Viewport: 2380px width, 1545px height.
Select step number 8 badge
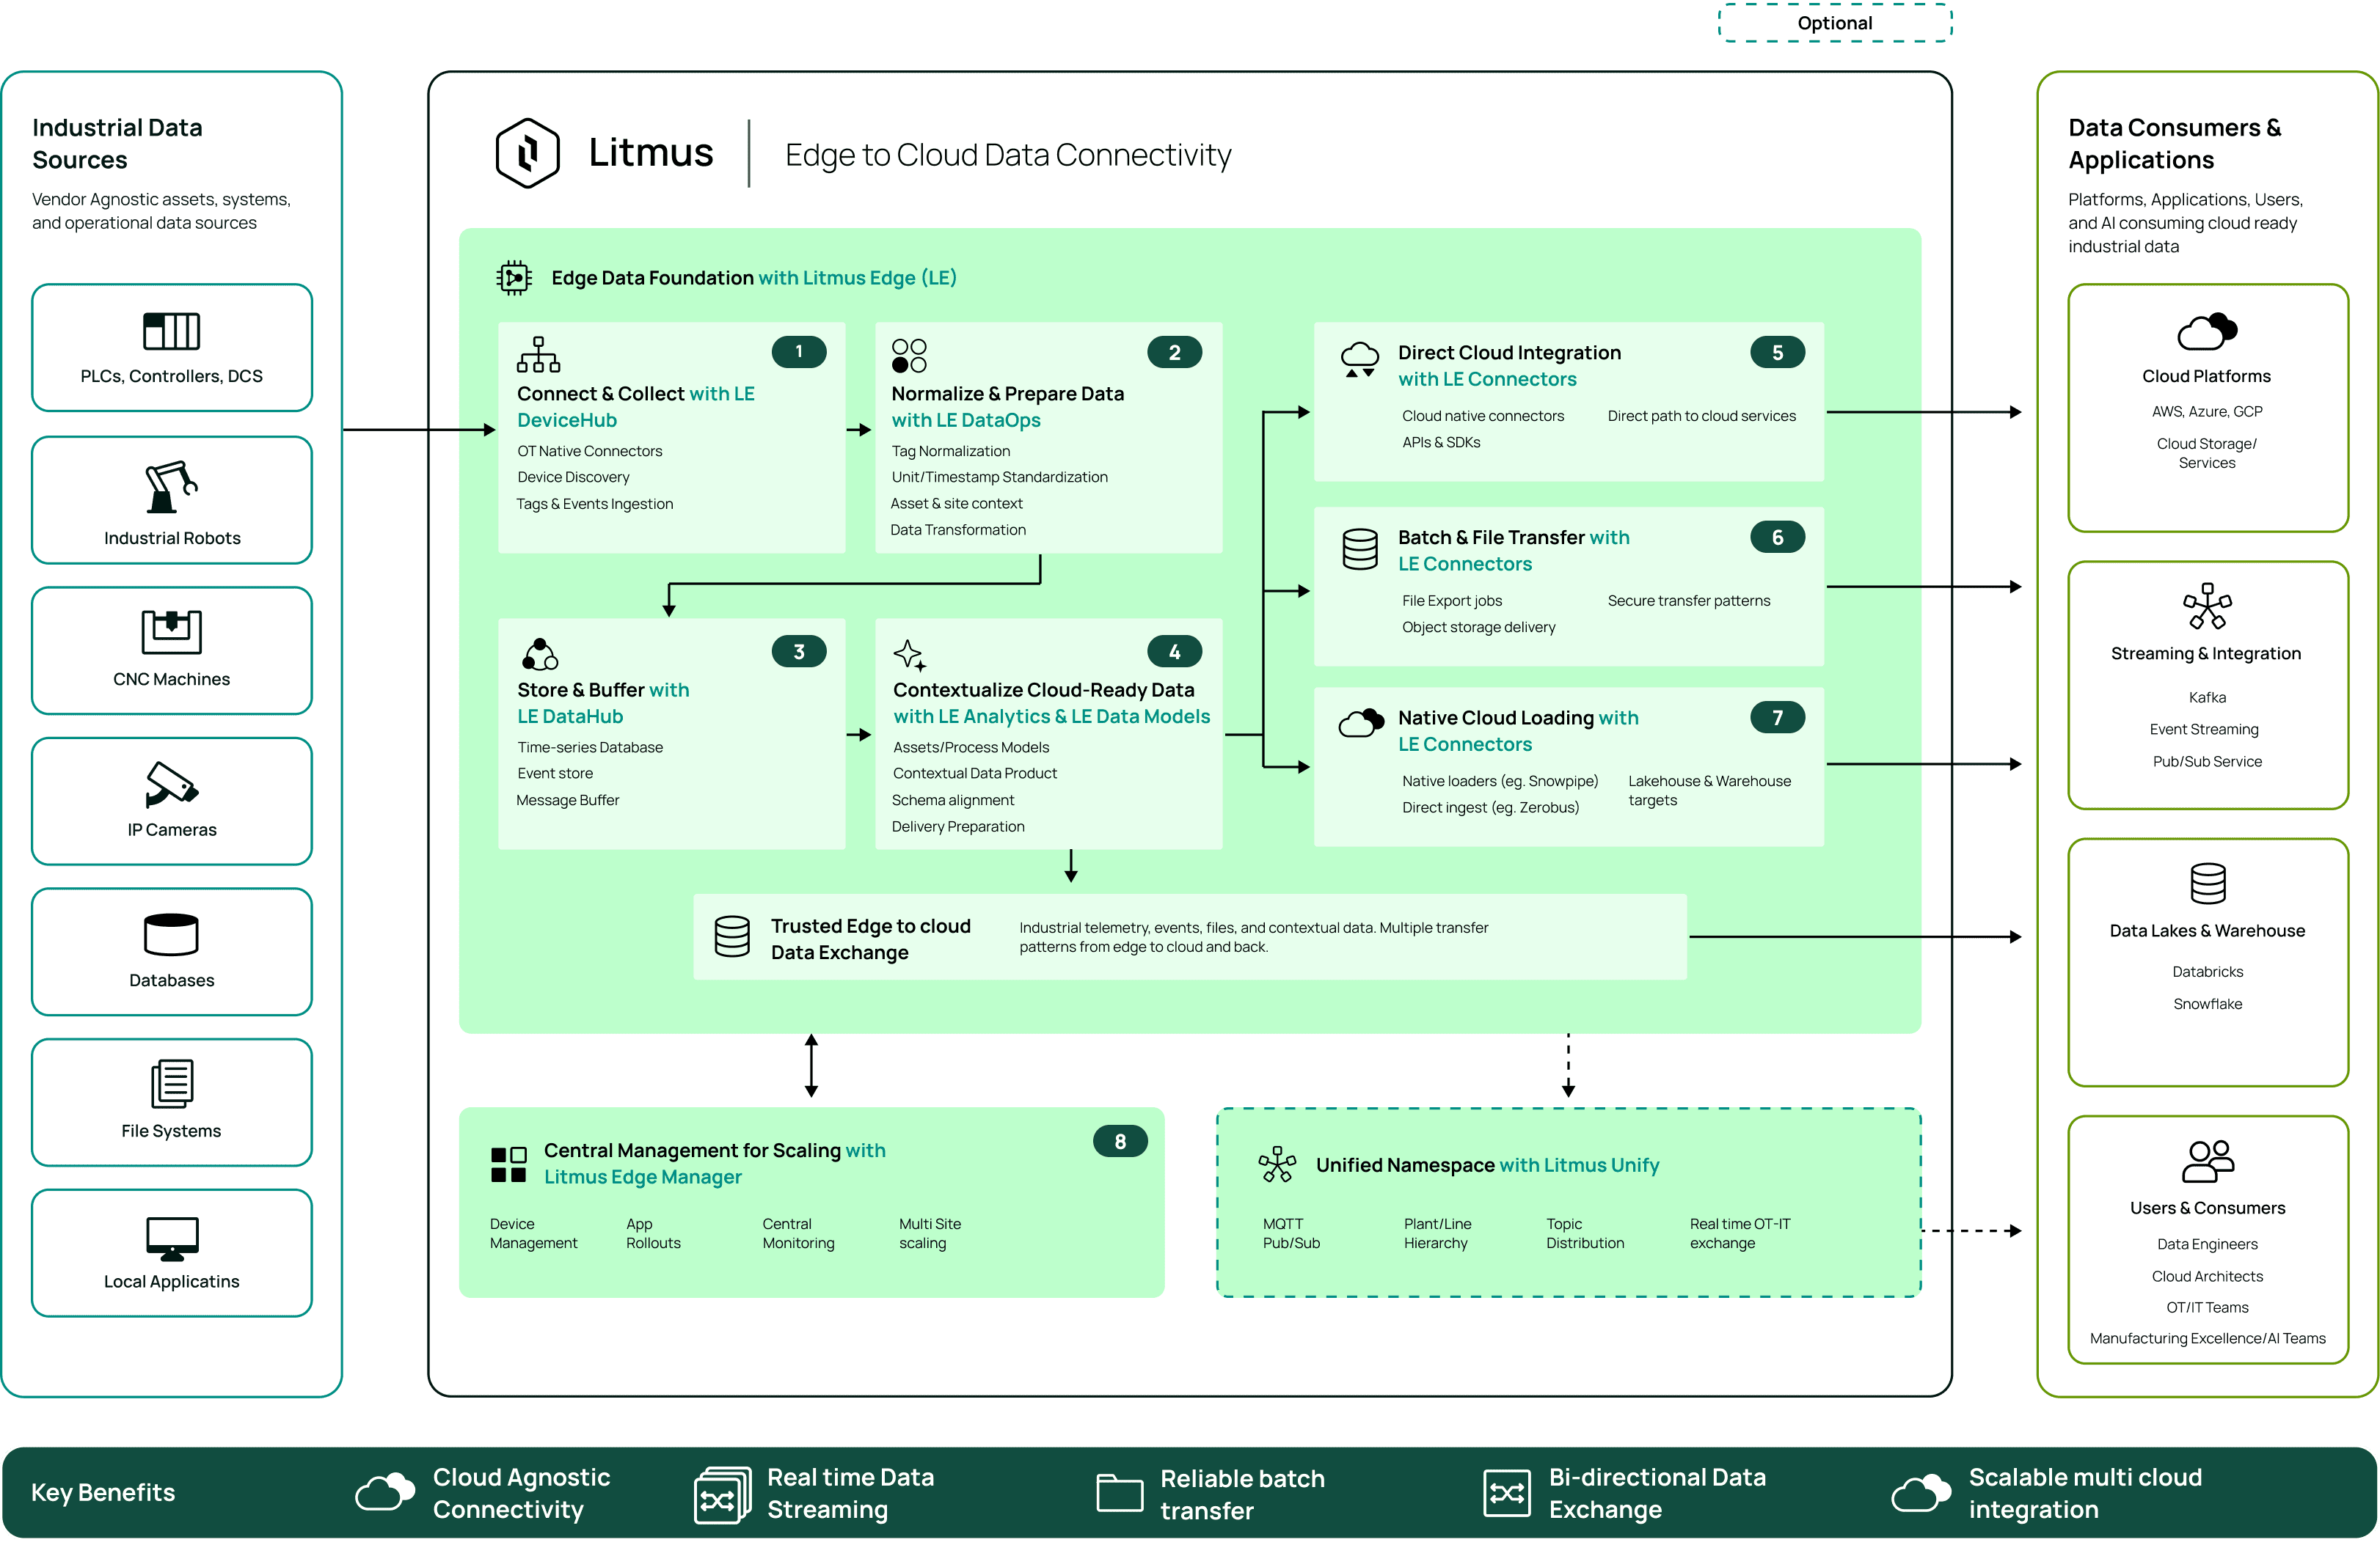(1120, 1141)
